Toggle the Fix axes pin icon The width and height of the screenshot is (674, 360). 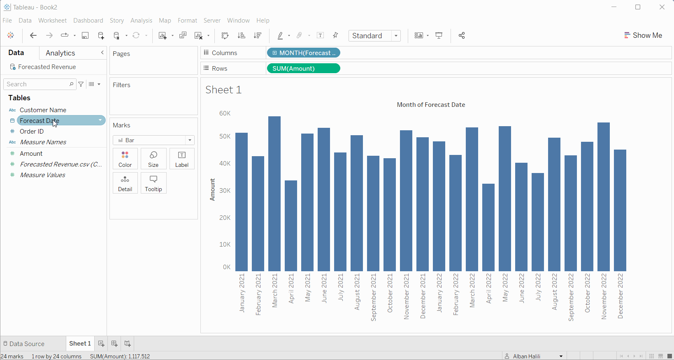[336, 36]
